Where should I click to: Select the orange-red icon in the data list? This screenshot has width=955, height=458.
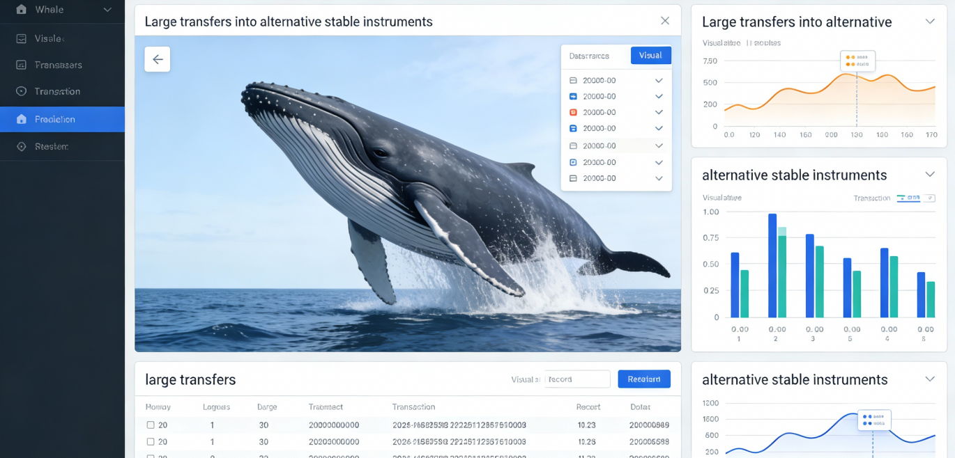coord(573,112)
